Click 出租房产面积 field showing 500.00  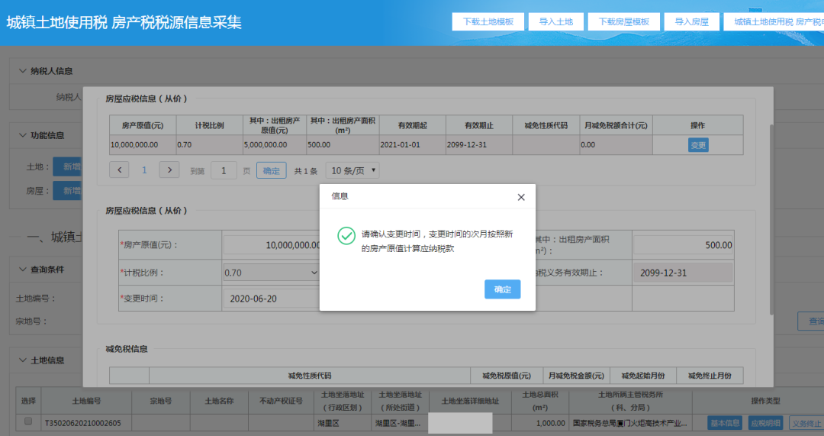pyautogui.click(x=683, y=245)
